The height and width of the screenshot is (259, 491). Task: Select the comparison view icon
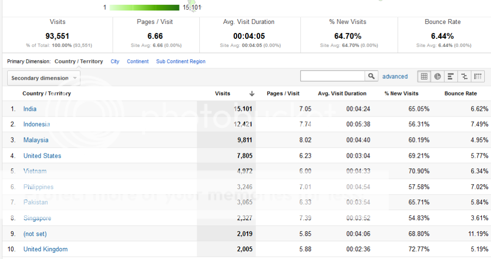464,76
